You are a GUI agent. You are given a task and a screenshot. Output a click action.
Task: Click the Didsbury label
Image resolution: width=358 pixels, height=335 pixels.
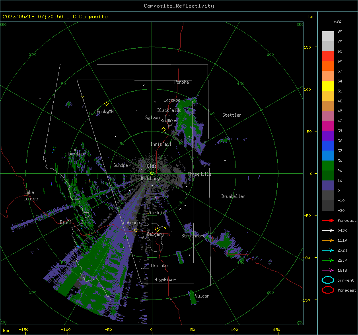point(150,178)
